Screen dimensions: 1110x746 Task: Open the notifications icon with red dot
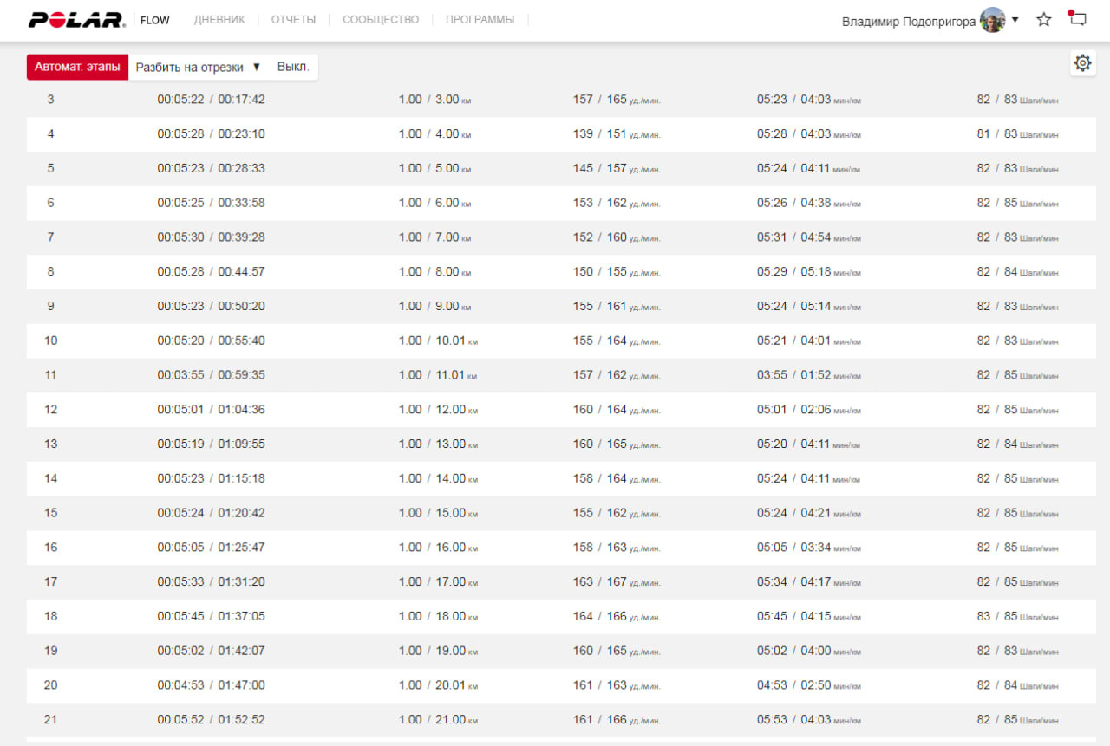pyautogui.click(x=1077, y=18)
